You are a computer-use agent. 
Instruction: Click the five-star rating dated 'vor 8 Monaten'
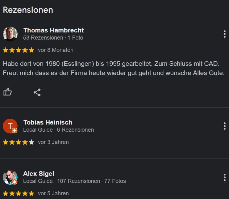point(19,50)
